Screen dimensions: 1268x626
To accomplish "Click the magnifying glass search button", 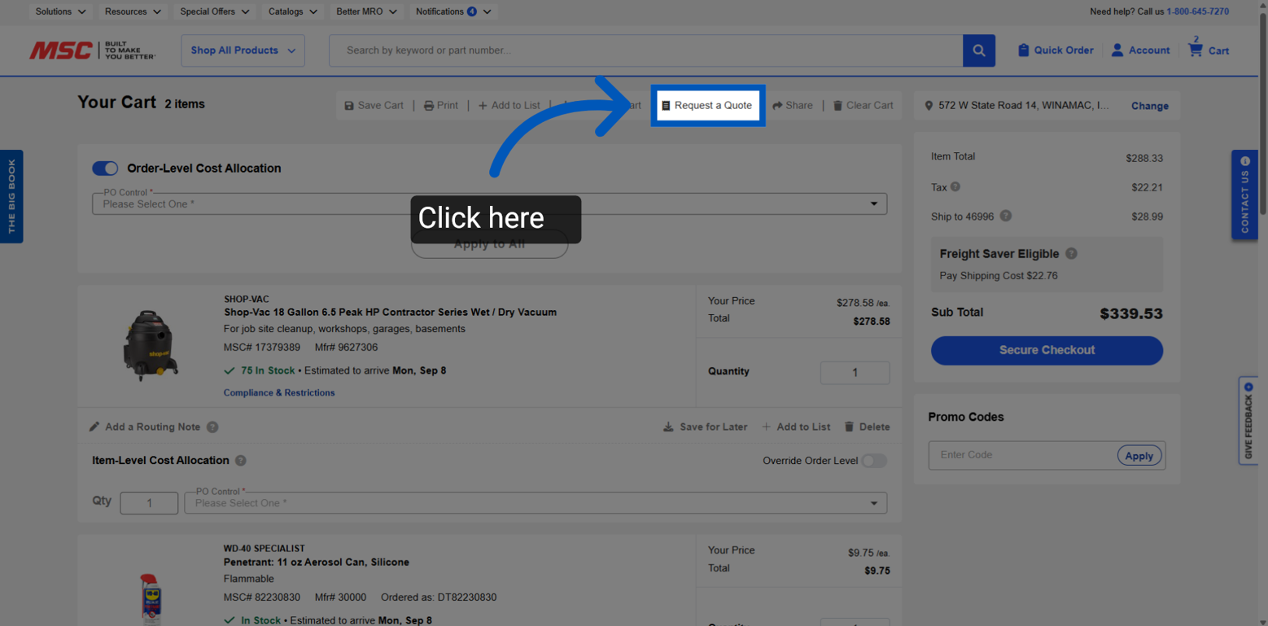I will (978, 50).
